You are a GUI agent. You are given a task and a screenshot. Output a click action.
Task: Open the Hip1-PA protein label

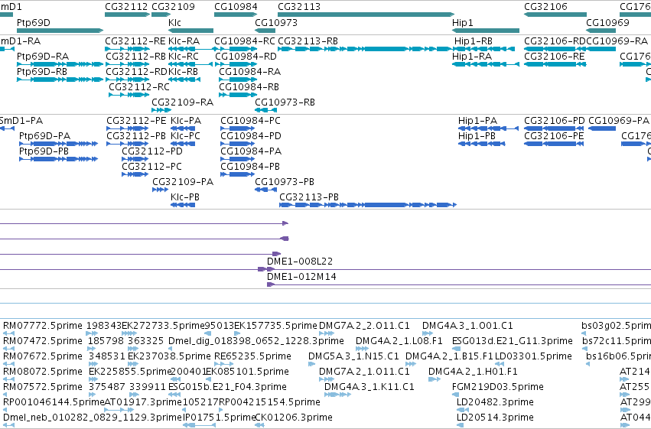coord(477,121)
